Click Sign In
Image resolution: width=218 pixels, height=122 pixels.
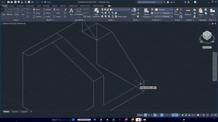(x=171, y=2)
